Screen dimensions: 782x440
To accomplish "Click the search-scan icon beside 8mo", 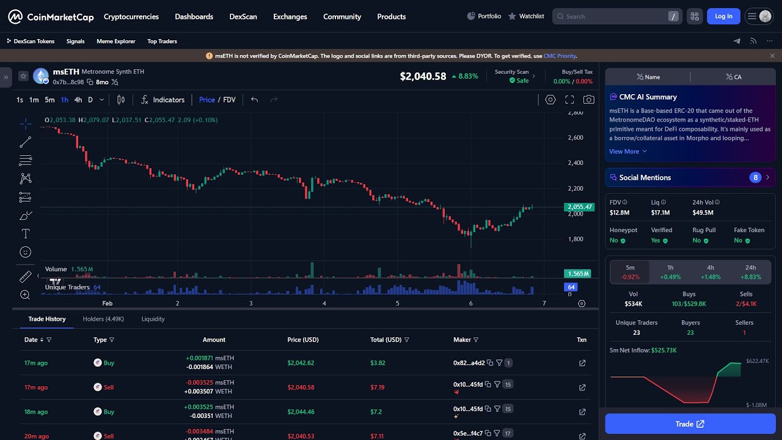I will 115,82.
